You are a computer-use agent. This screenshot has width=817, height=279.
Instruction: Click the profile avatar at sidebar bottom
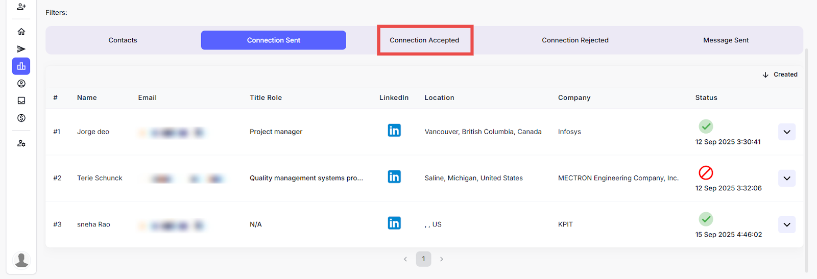[x=21, y=260]
